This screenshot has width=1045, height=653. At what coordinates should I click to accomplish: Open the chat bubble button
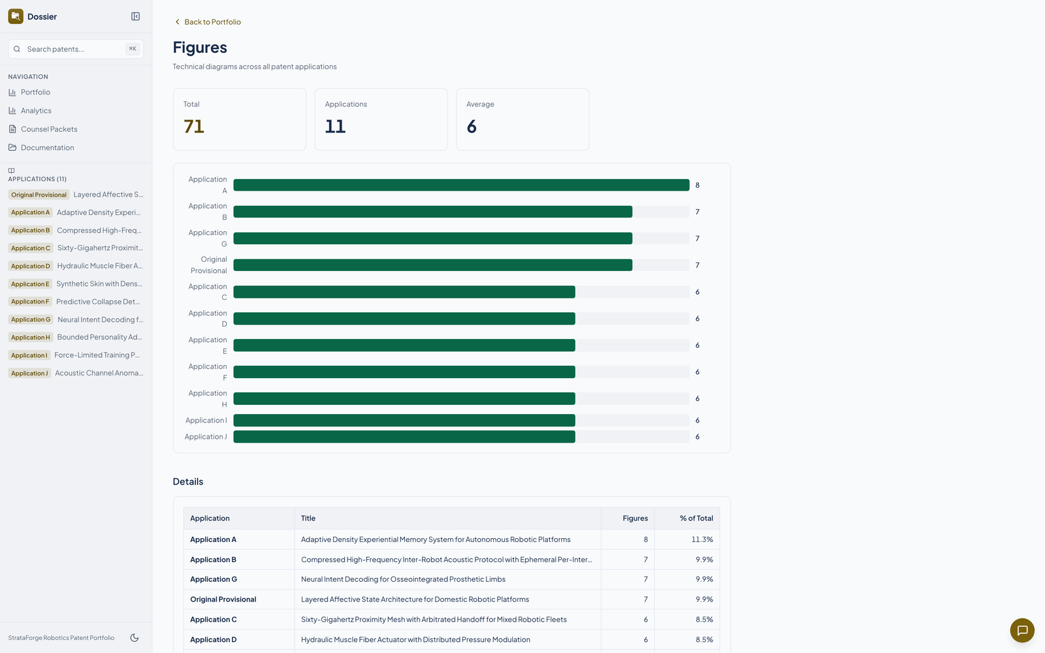coord(1022,630)
